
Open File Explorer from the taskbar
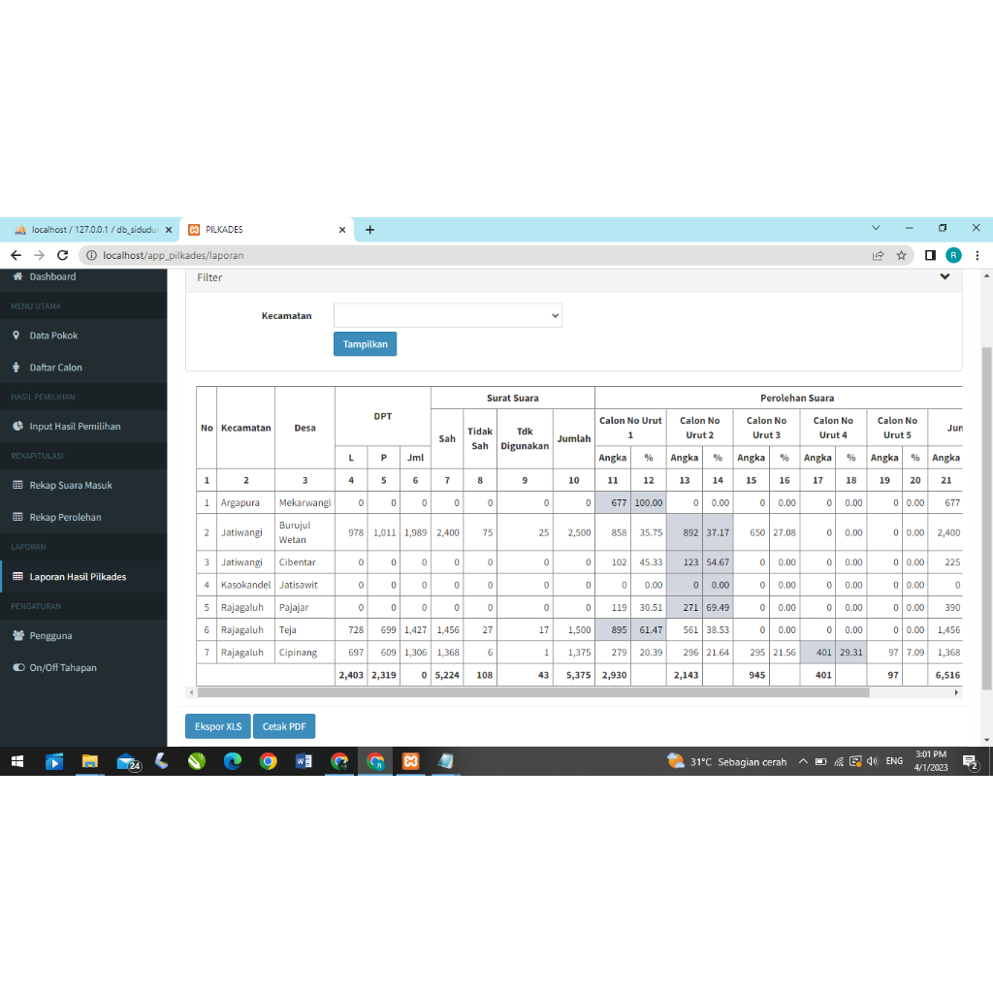tap(89, 761)
